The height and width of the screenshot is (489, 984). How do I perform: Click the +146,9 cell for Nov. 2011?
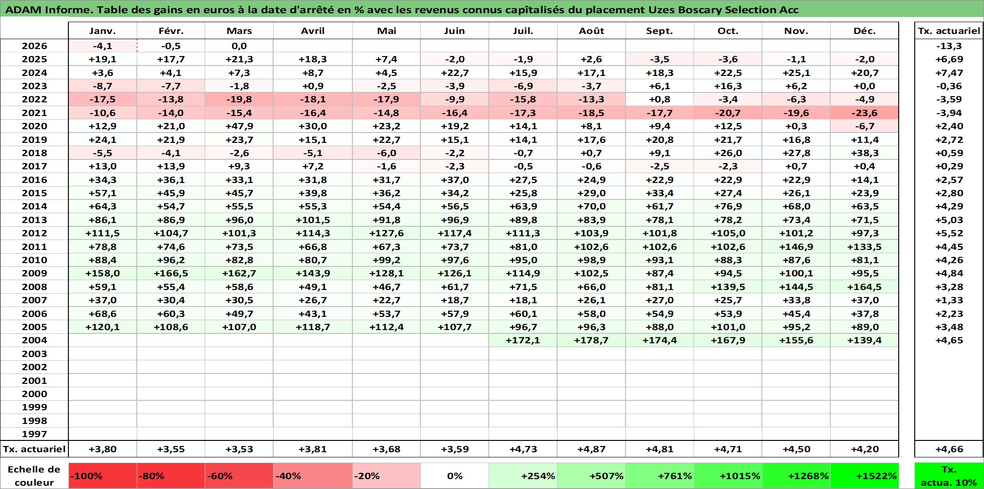click(796, 247)
